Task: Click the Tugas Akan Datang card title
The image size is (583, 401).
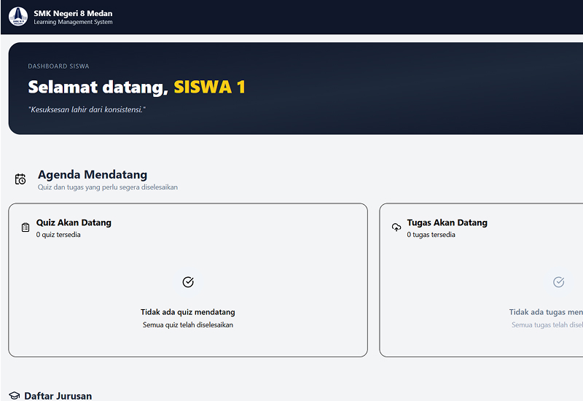Action: (x=447, y=222)
